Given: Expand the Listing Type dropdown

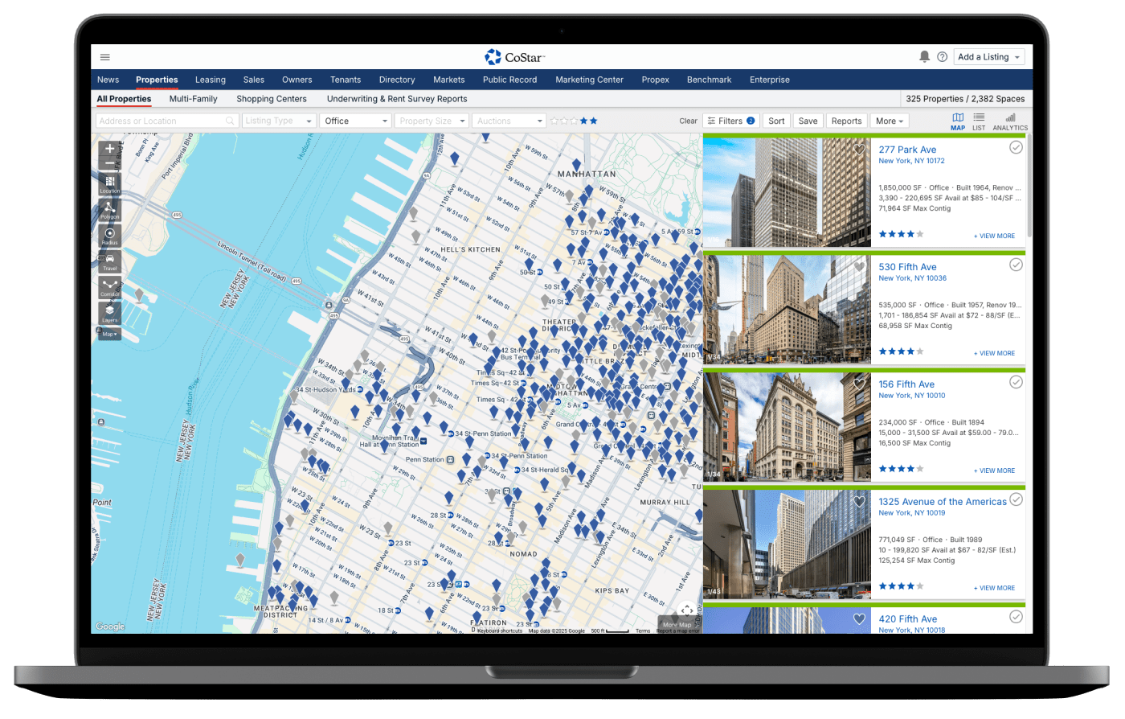Looking at the screenshot, I should pyautogui.click(x=278, y=121).
